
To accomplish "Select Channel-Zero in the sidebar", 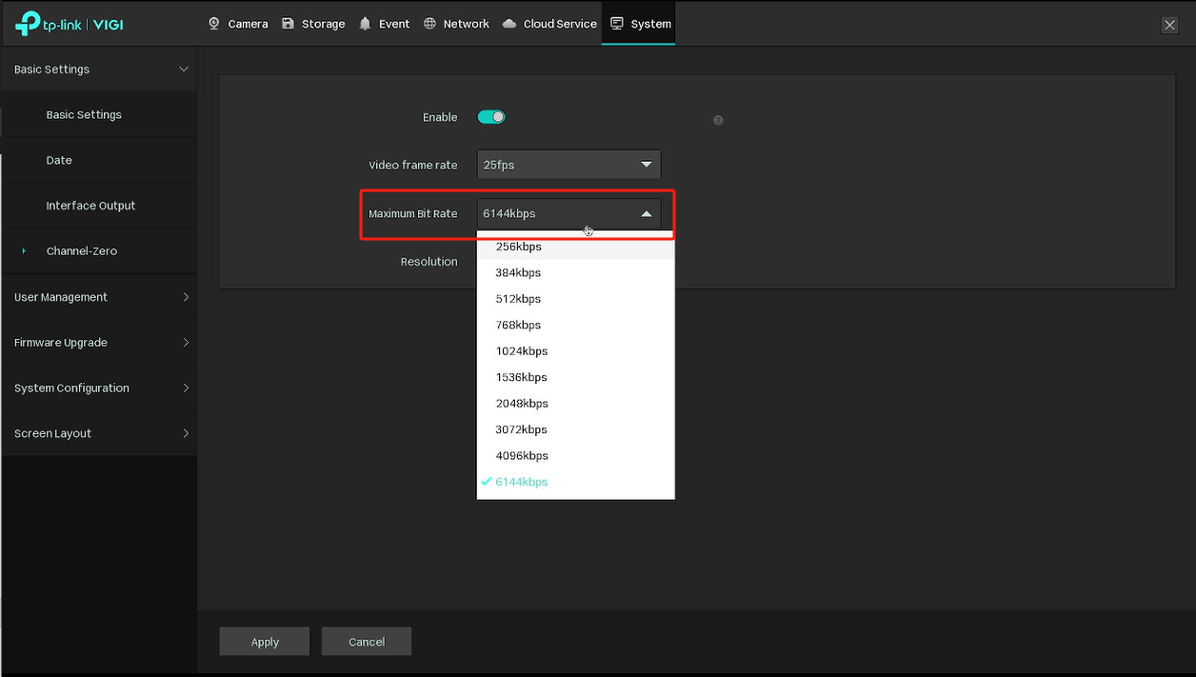I will pos(99,251).
